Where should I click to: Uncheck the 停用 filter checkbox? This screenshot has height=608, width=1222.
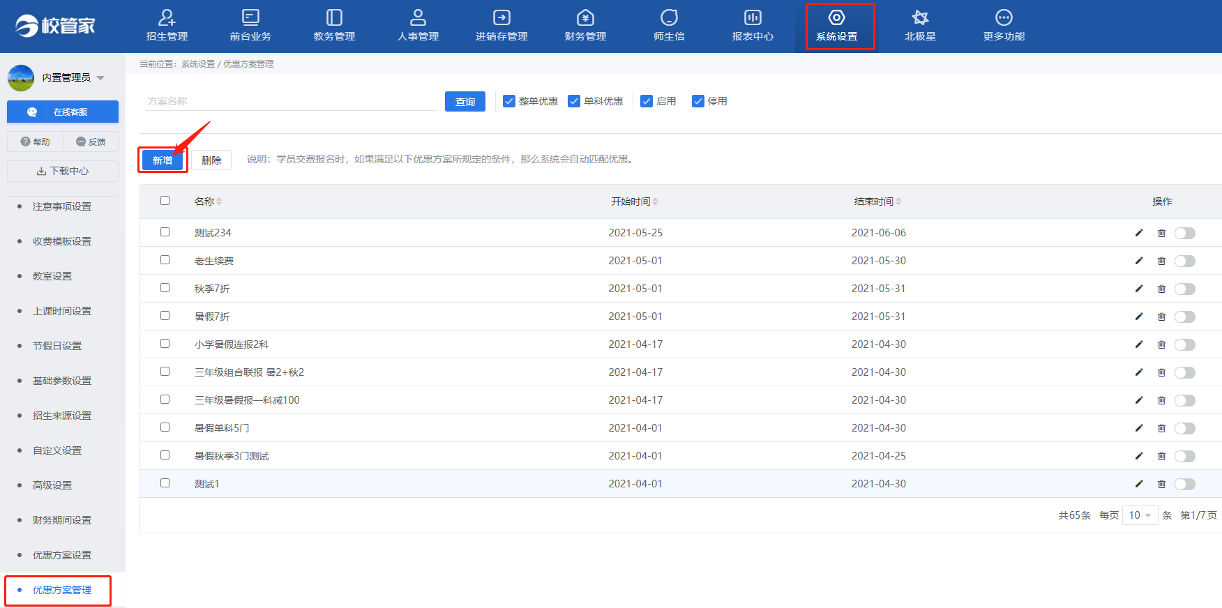pyautogui.click(x=698, y=101)
